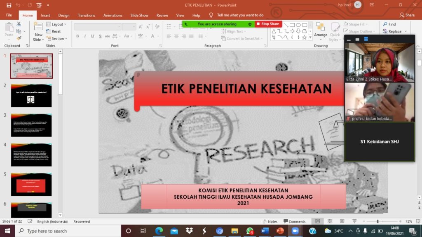Open the Section dropdown menu

pyautogui.click(x=57, y=38)
